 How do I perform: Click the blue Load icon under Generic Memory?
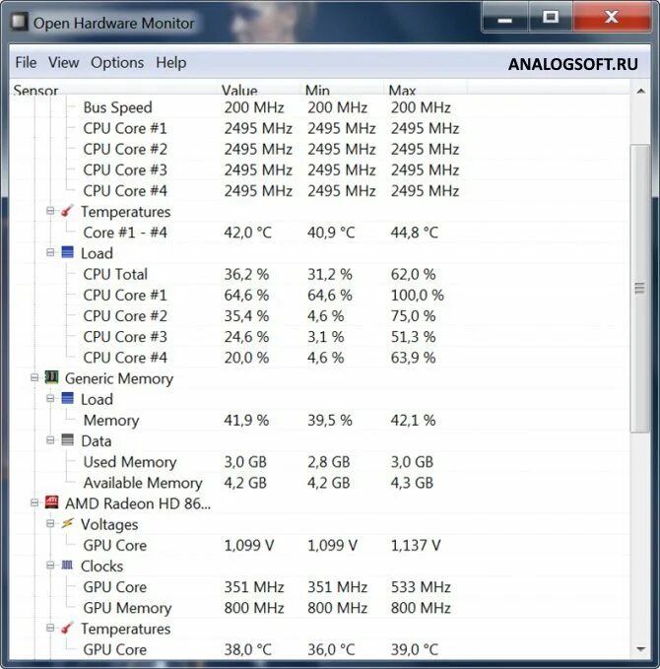(67, 398)
